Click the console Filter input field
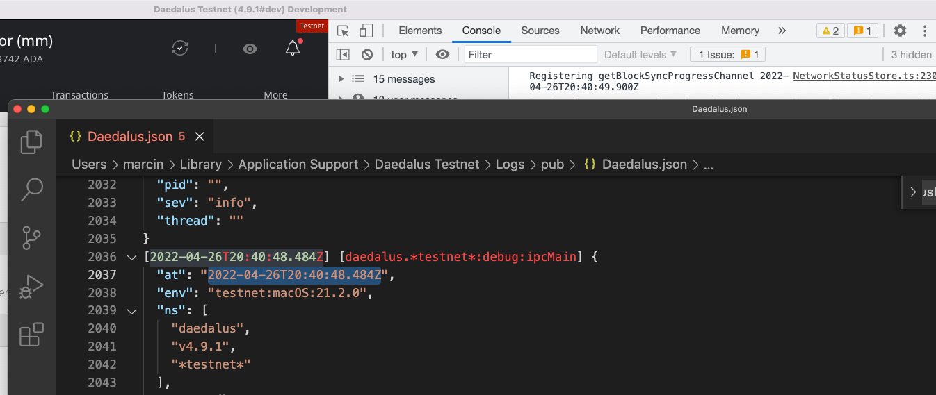The image size is (936, 395). (531, 54)
